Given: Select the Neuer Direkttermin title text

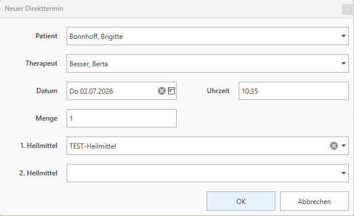Looking at the screenshot, I should (x=34, y=9).
